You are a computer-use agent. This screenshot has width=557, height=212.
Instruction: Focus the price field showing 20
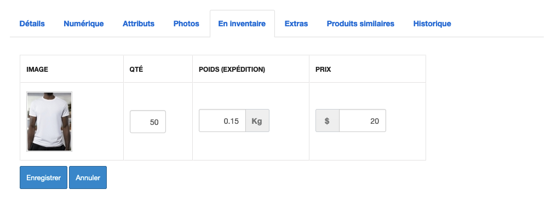coord(363,121)
